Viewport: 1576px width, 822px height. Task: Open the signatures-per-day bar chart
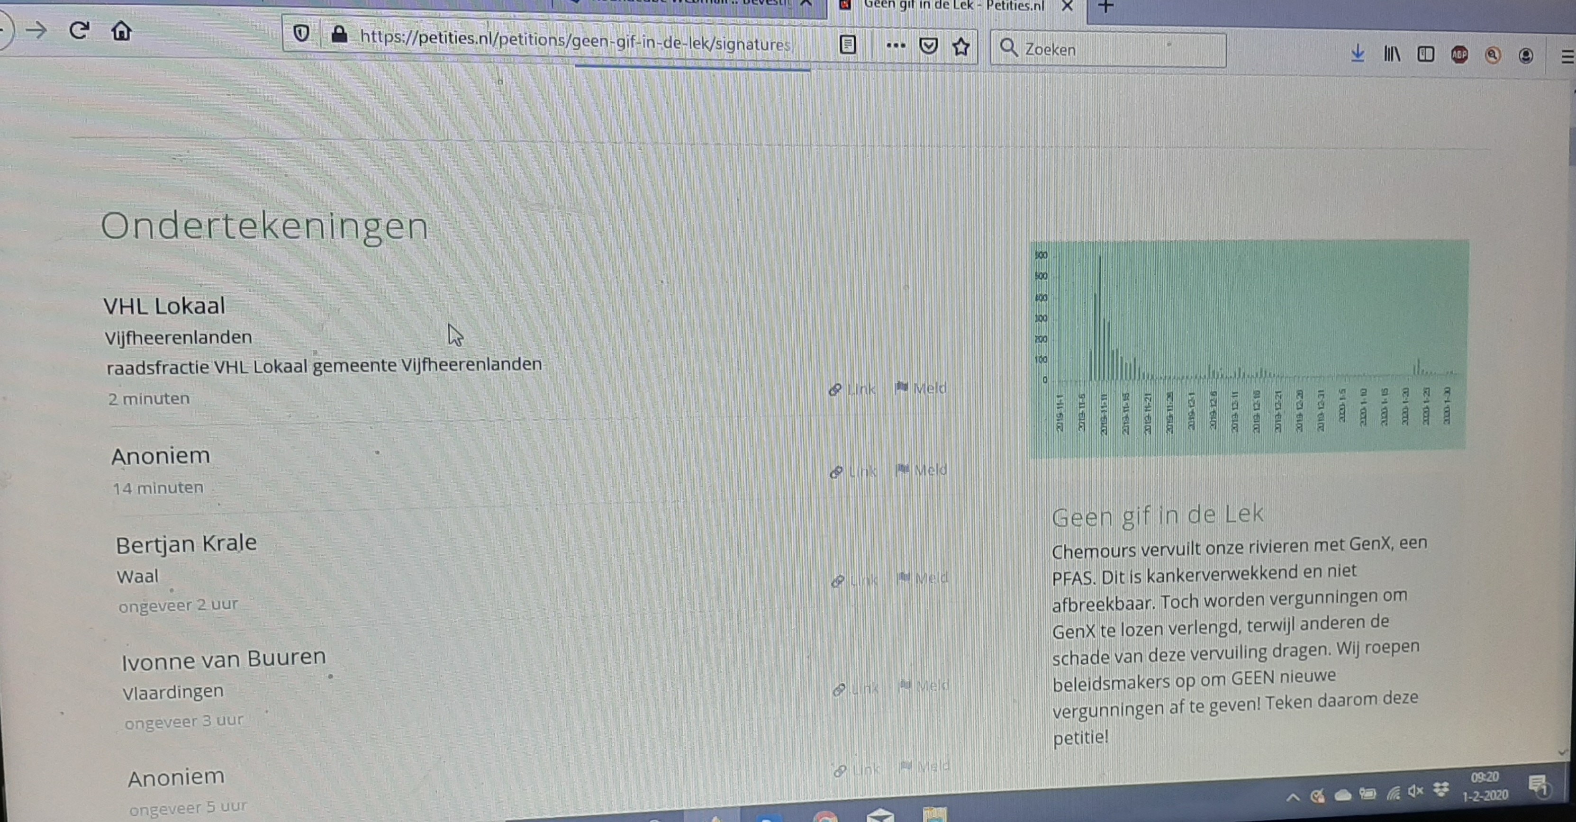[1249, 349]
